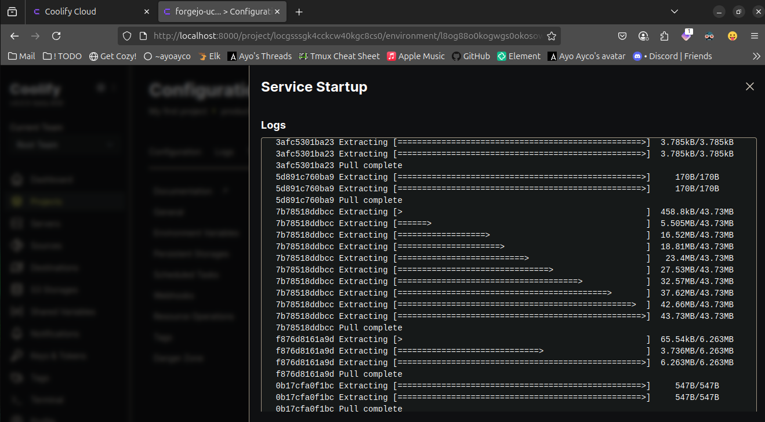
Task: Click the Logs label
Action: [x=273, y=125]
